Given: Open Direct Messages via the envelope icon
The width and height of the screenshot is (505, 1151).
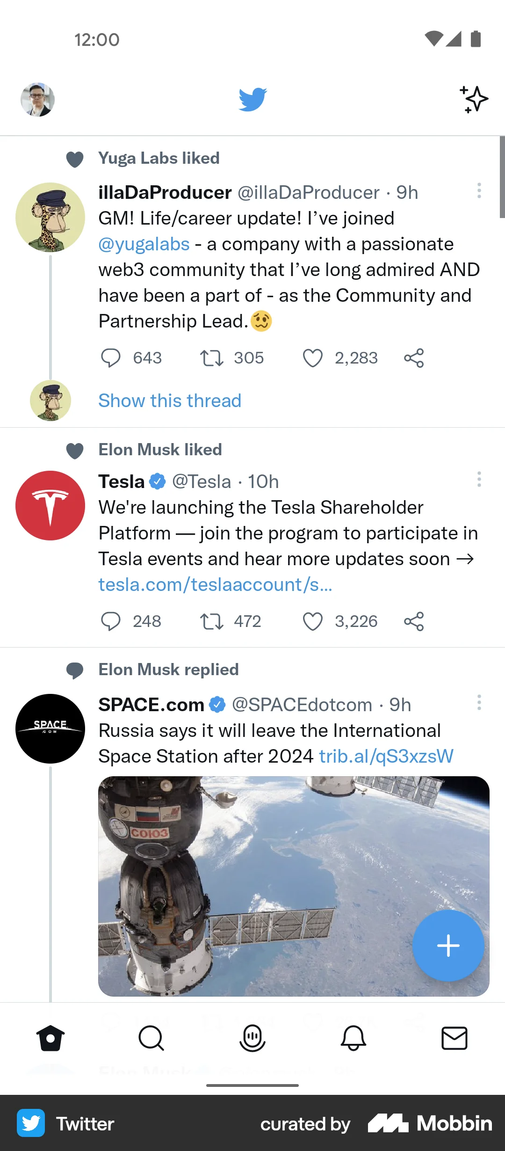Looking at the screenshot, I should coord(454,1039).
